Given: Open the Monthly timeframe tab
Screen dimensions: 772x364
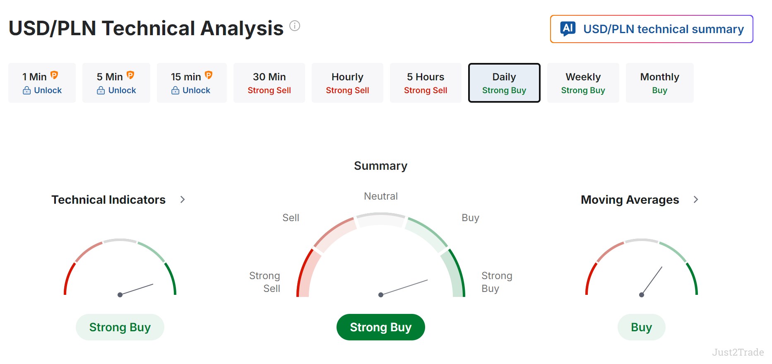Looking at the screenshot, I should tap(660, 83).
